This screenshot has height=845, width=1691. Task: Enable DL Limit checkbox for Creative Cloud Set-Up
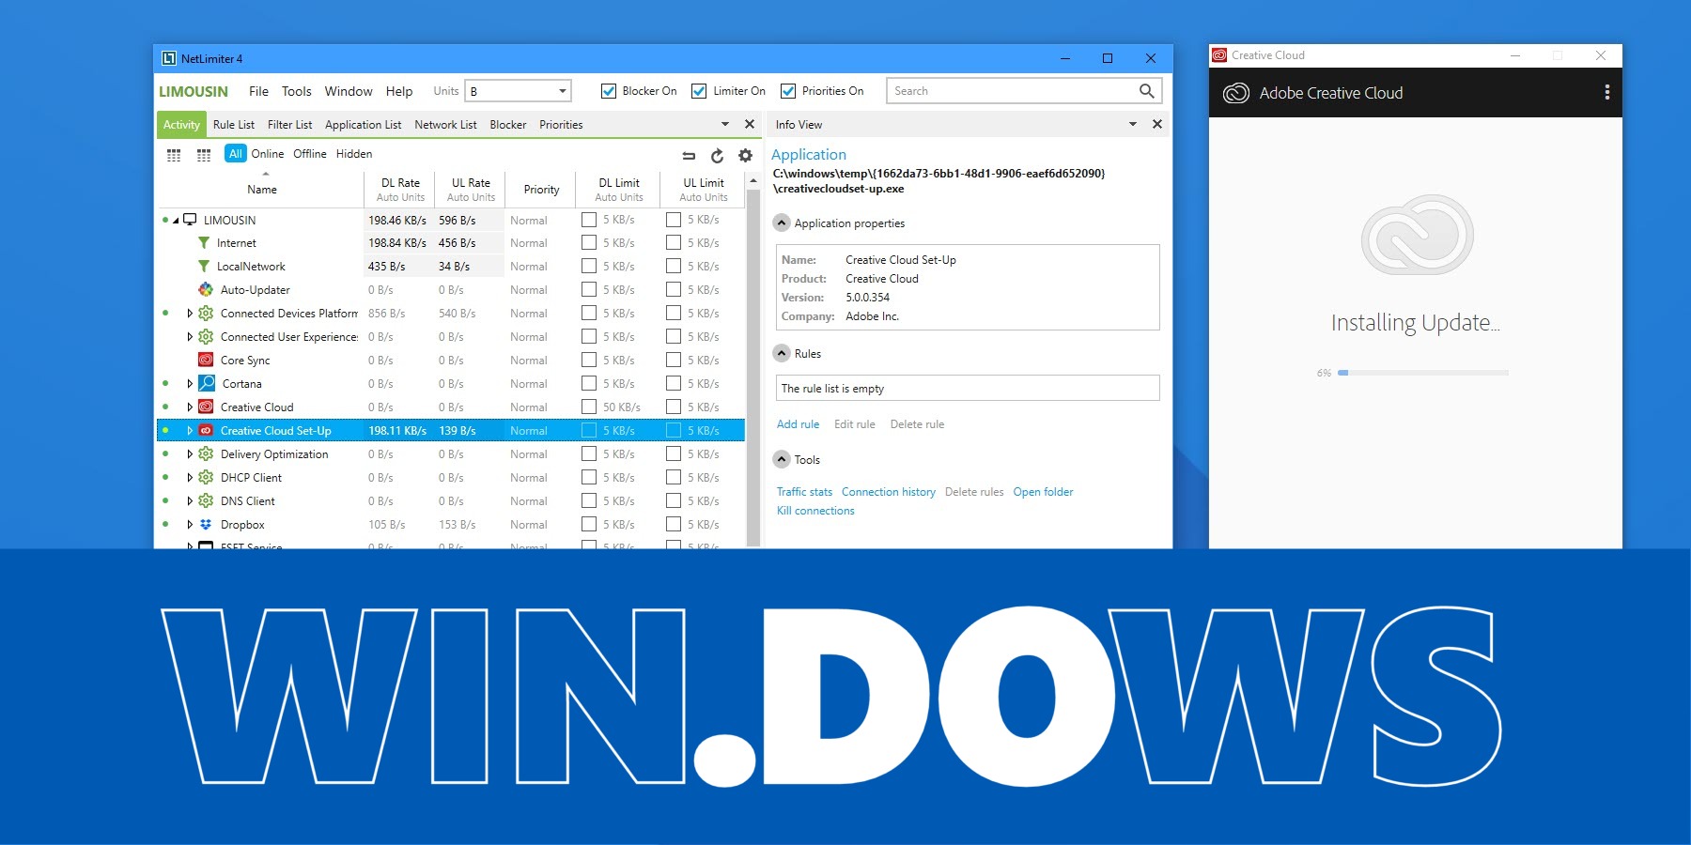point(589,431)
